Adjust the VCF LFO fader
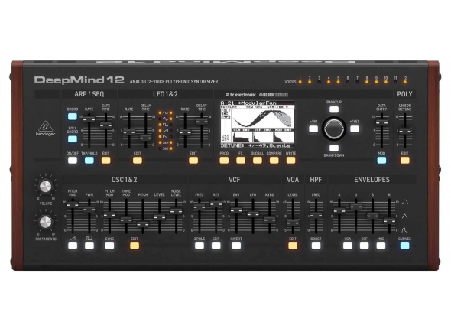The width and height of the screenshot is (451, 332). click(253, 214)
